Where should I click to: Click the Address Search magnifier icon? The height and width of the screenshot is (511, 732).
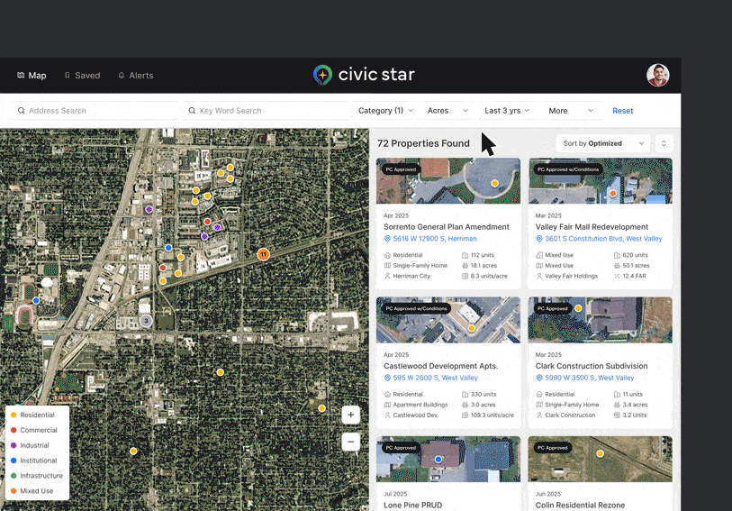[21, 111]
